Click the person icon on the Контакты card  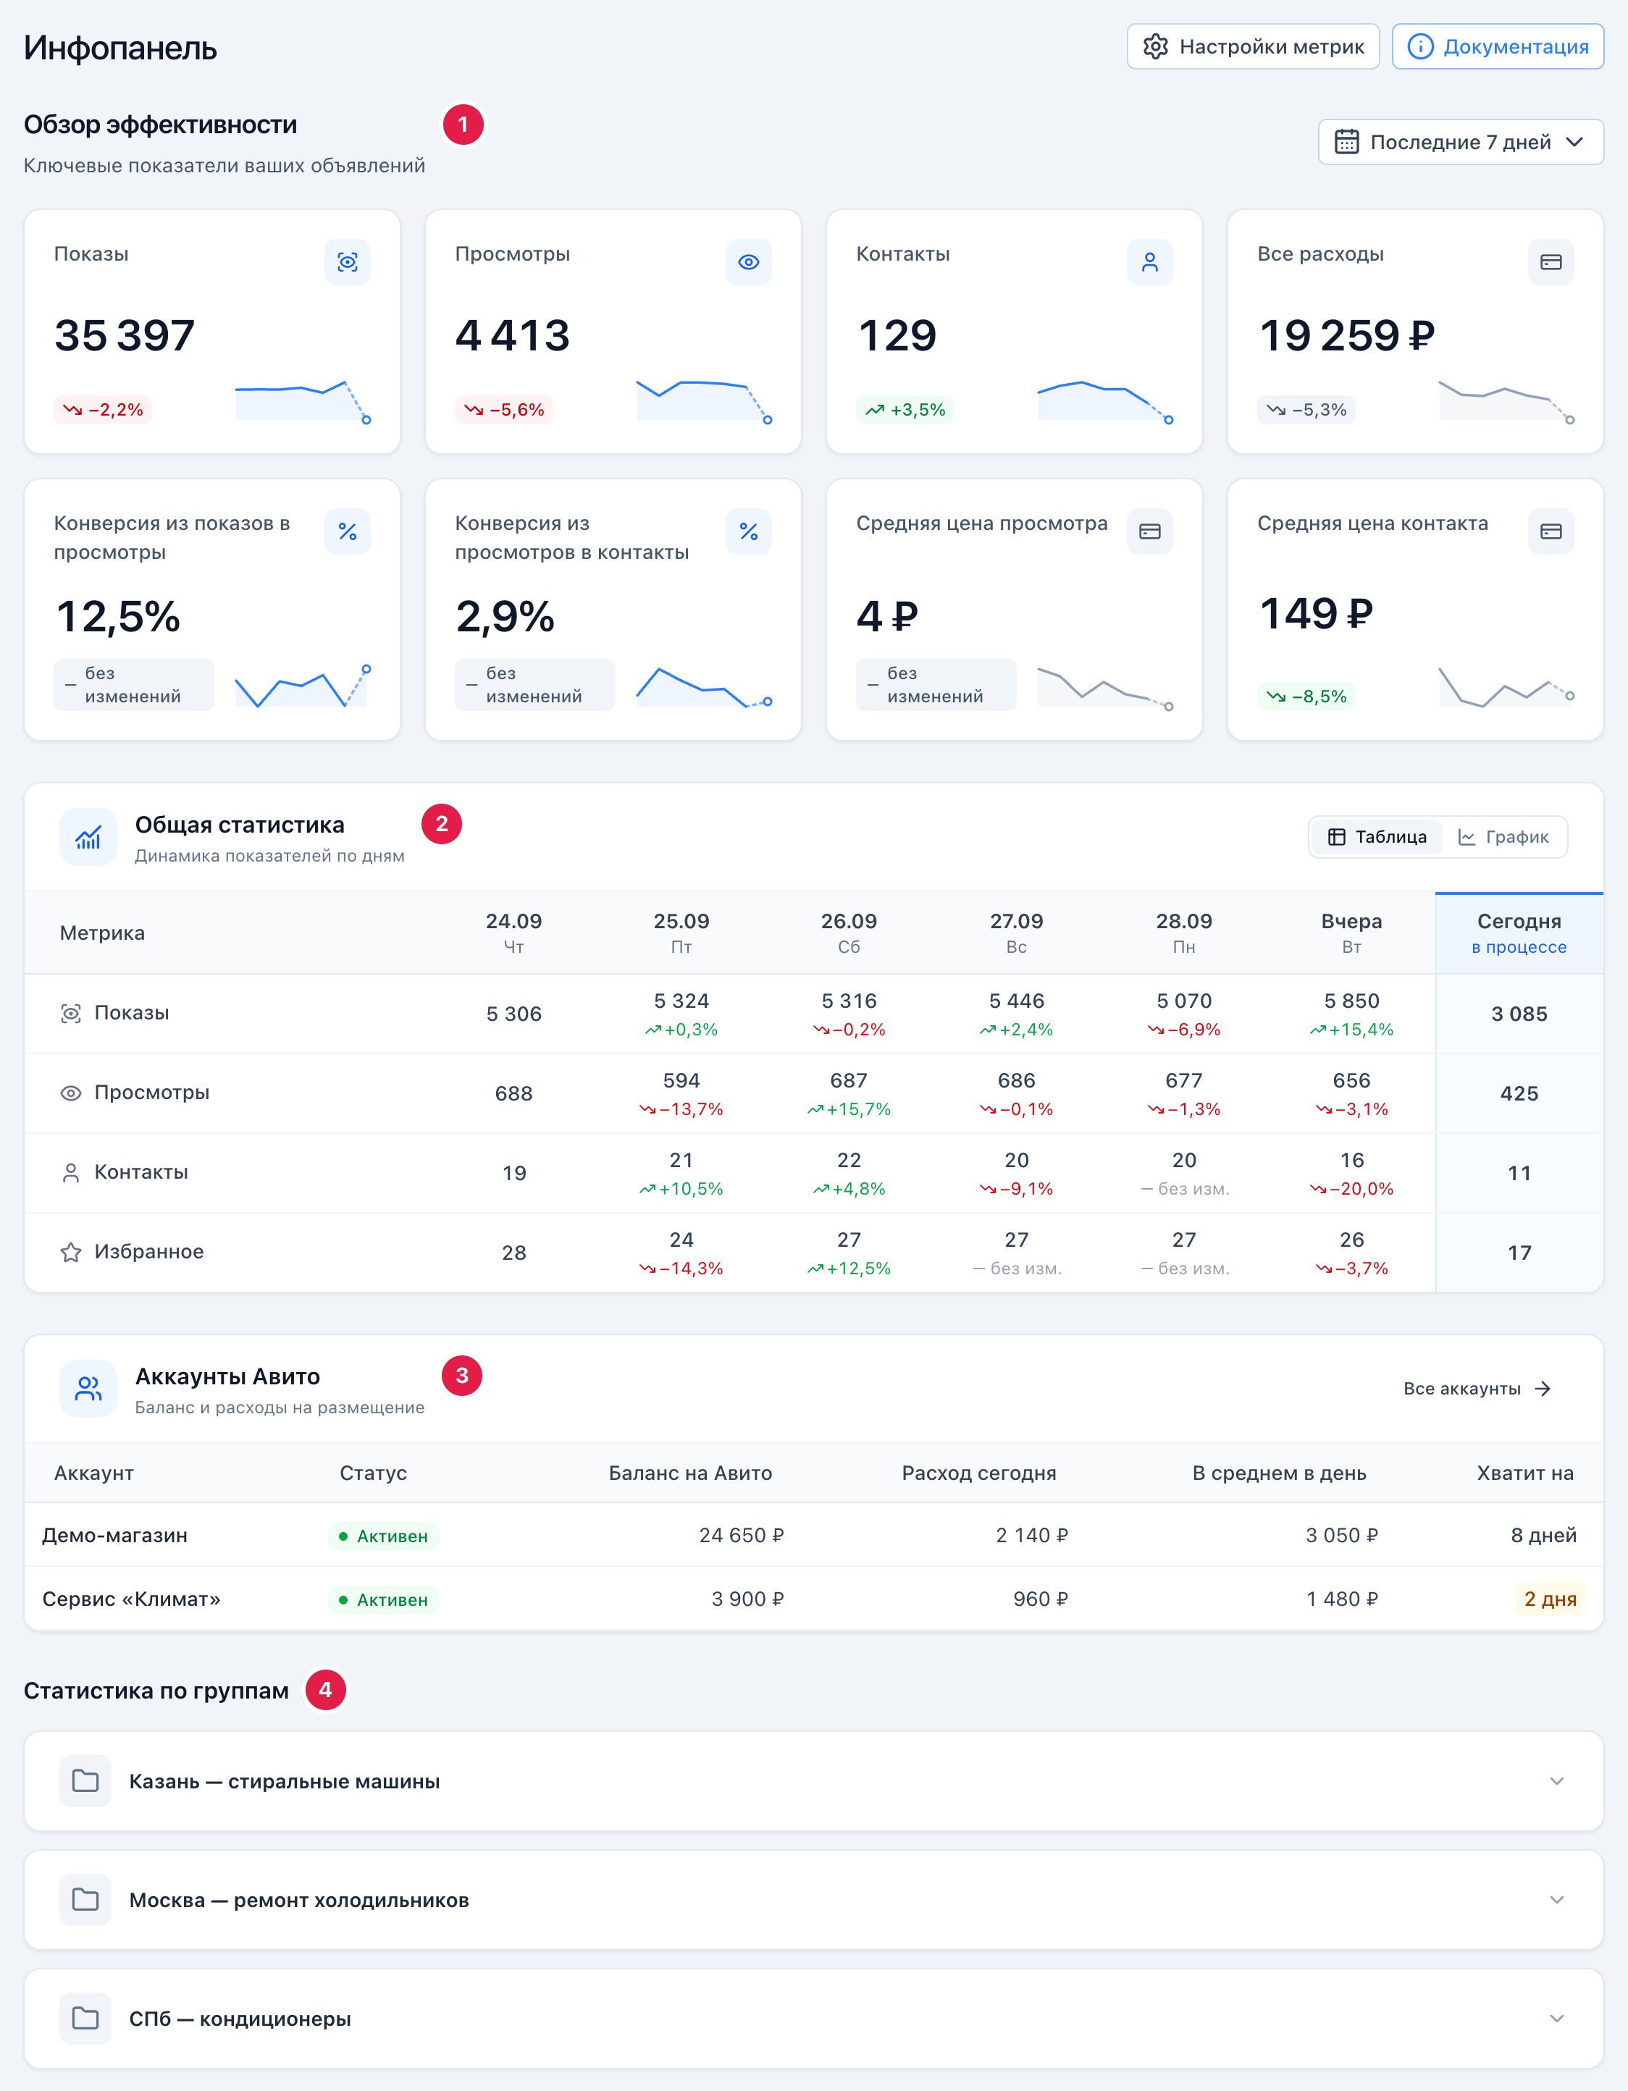(1150, 262)
